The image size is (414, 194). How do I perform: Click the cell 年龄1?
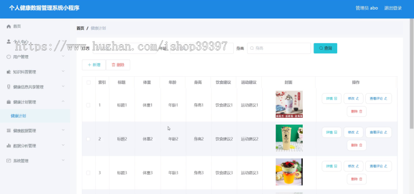[x=173, y=105]
